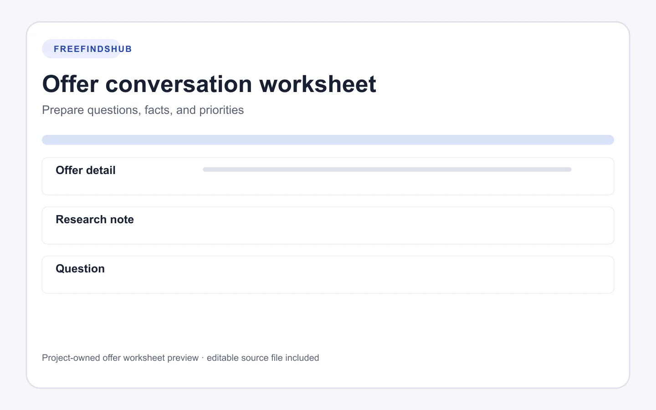Click the 'Research note' row label

click(x=95, y=220)
